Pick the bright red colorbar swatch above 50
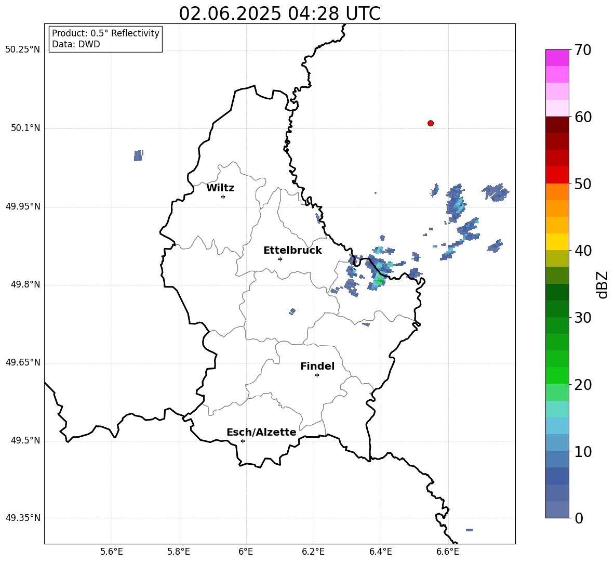Viewport: 615px width, 562px height. [x=557, y=175]
